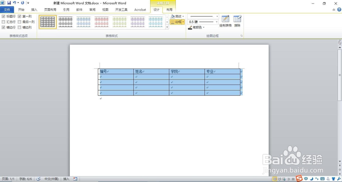Viewport: 342px width, 182px height.
Task: Click the language 中文(中国) status button
Action: coord(52,179)
